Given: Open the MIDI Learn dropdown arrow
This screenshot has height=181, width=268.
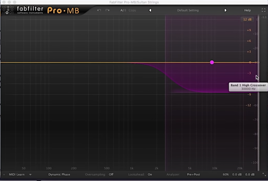Looking at the screenshot, I should pos(30,175).
